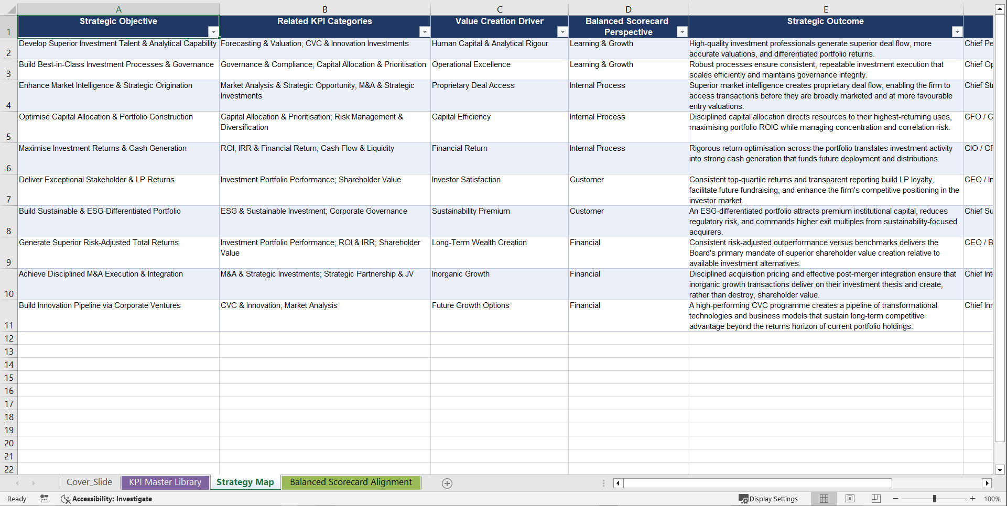Select column E header
The image size is (1007, 506).
826,9
